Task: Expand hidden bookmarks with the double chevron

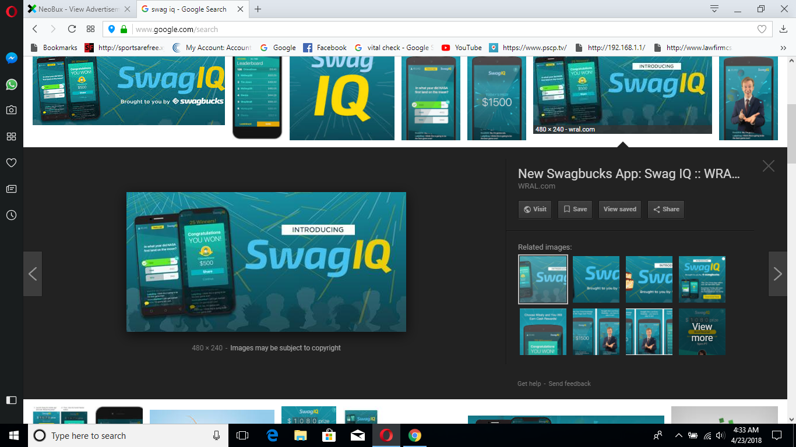Action: (783, 48)
